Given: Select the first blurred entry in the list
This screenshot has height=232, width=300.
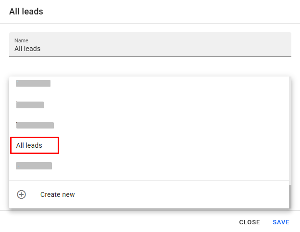Looking at the screenshot, I should tap(33, 84).
